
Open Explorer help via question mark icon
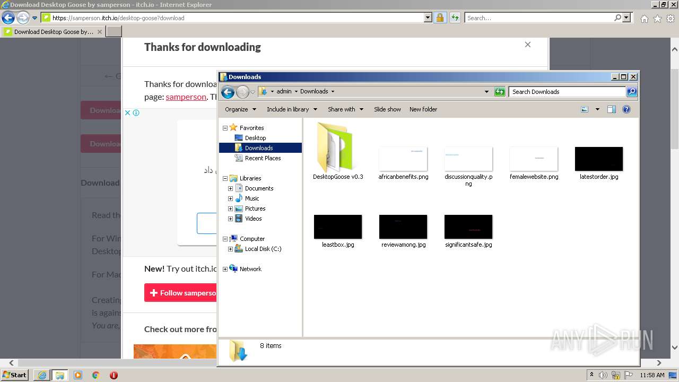pyautogui.click(x=626, y=109)
